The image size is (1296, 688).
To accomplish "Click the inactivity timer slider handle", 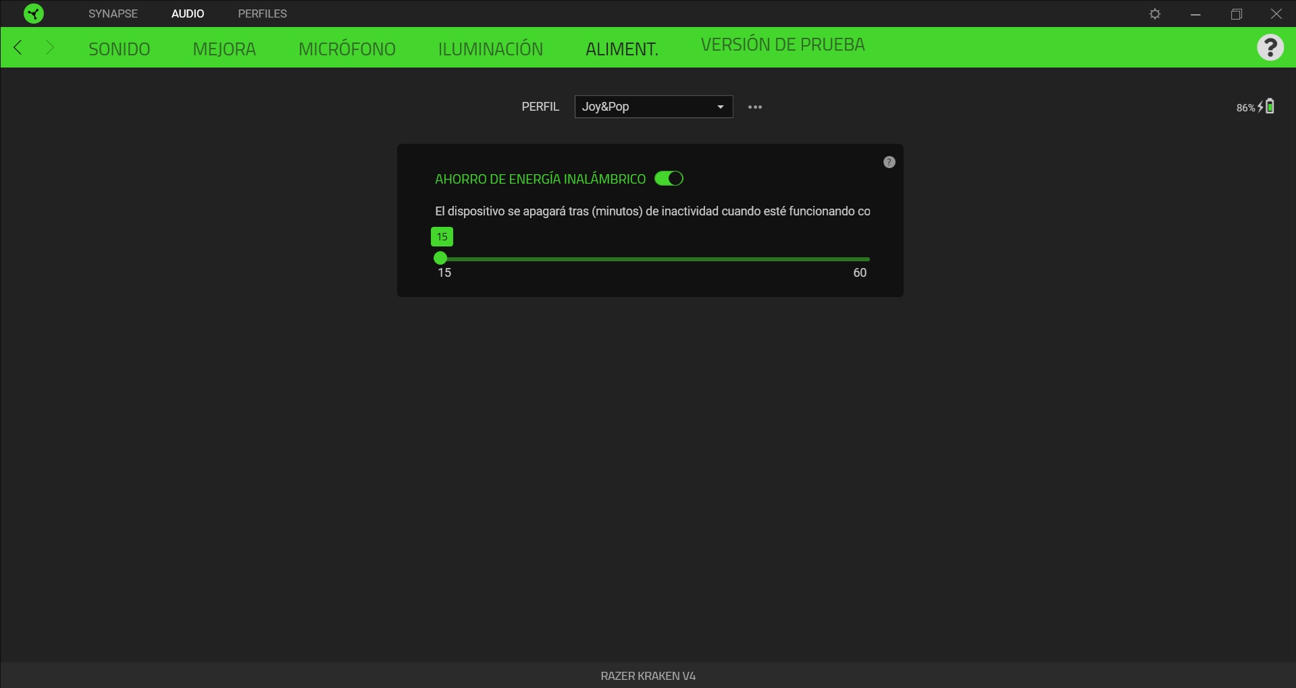I will point(440,258).
